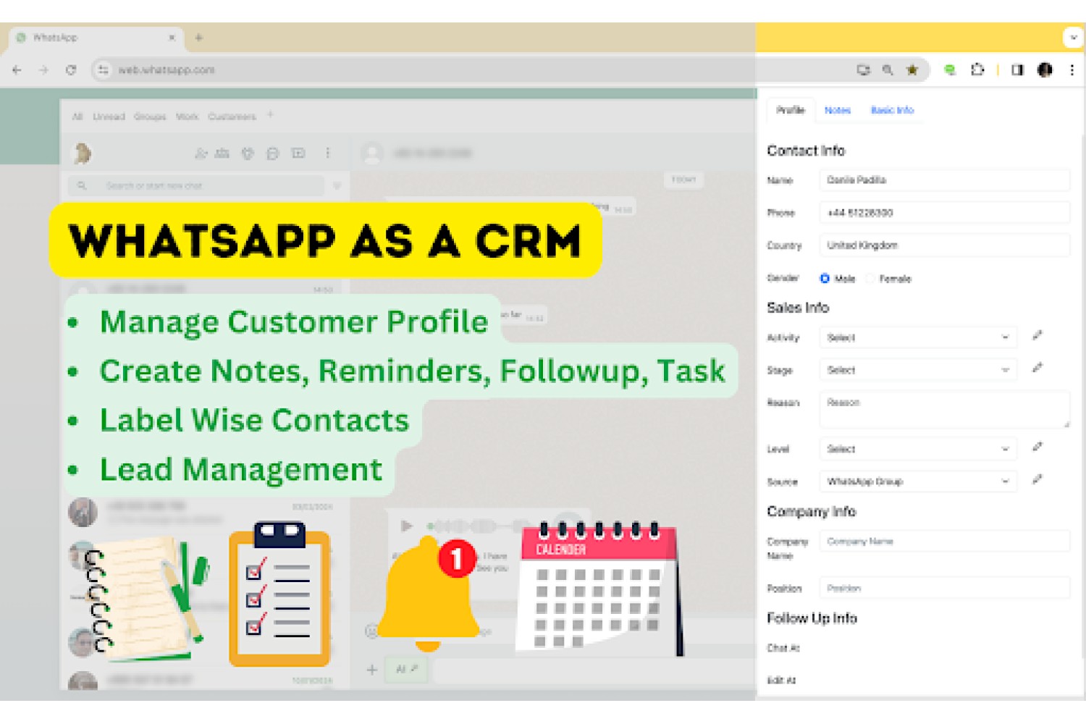Image resolution: width=1086 pixels, height=724 pixels.
Task: Select the Female gender radio button
Action: pyautogui.click(x=871, y=279)
